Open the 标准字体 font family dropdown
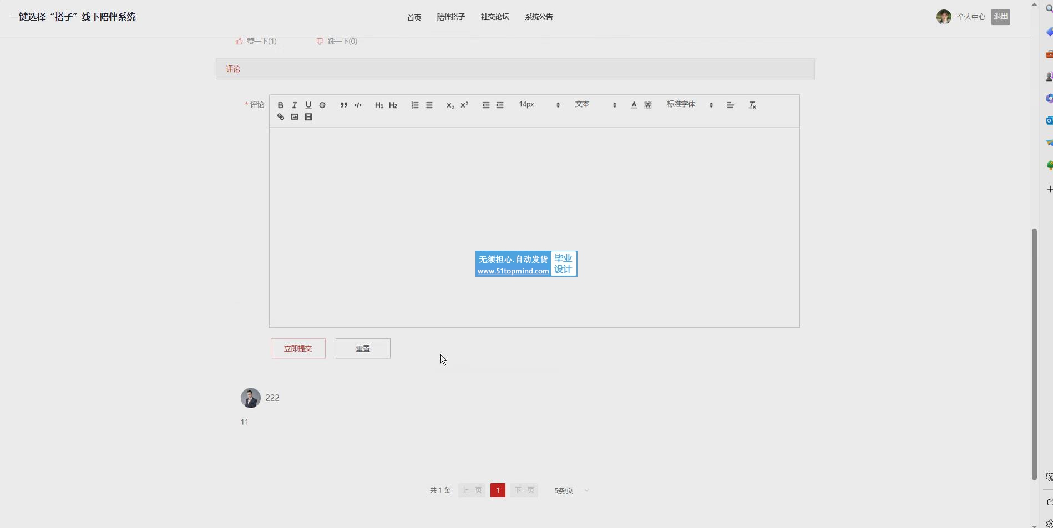Image resolution: width=1053 pixels, height=528 pixels. click(690, 105)
